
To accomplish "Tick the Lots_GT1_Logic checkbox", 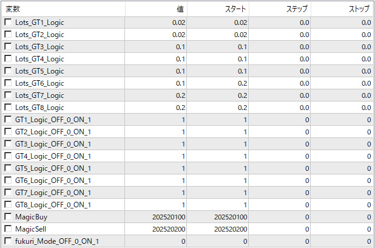I will (8, 22).
